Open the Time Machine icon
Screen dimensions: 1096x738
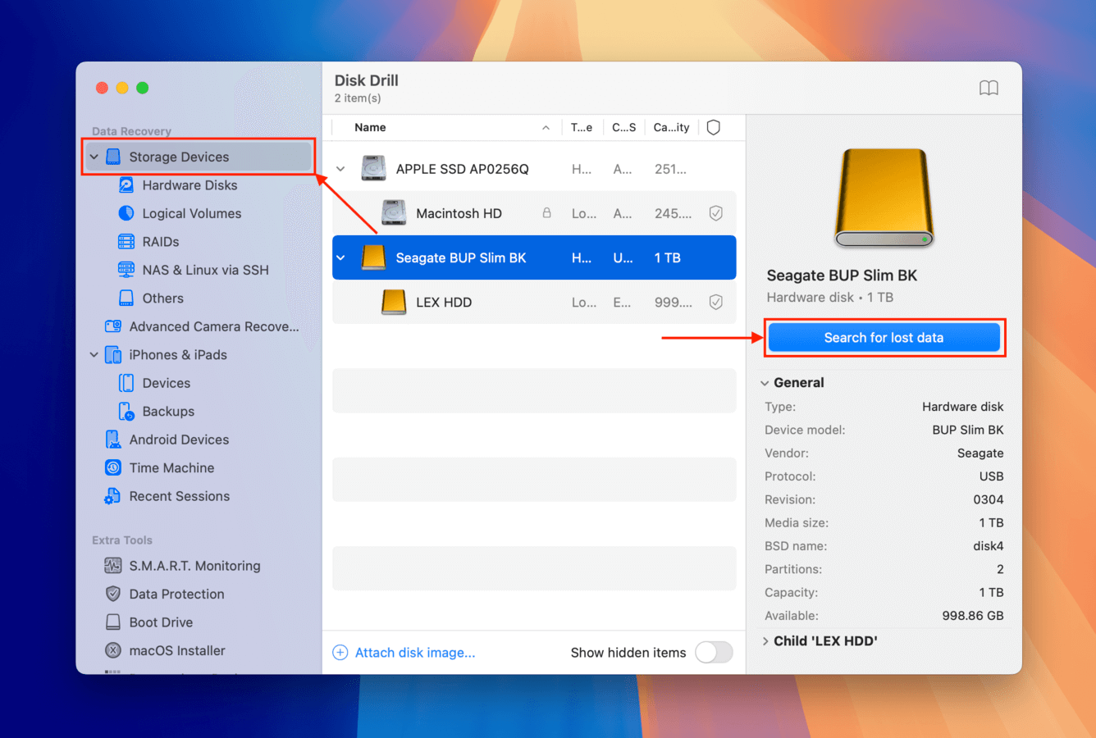(x=113, y=467)
